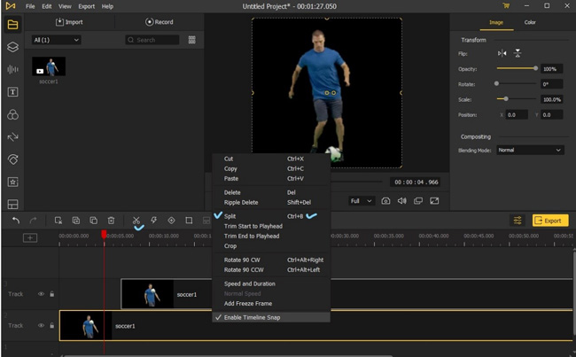Open the Help menu
Viewport: 576px width, 357px height.
(107, 6)
